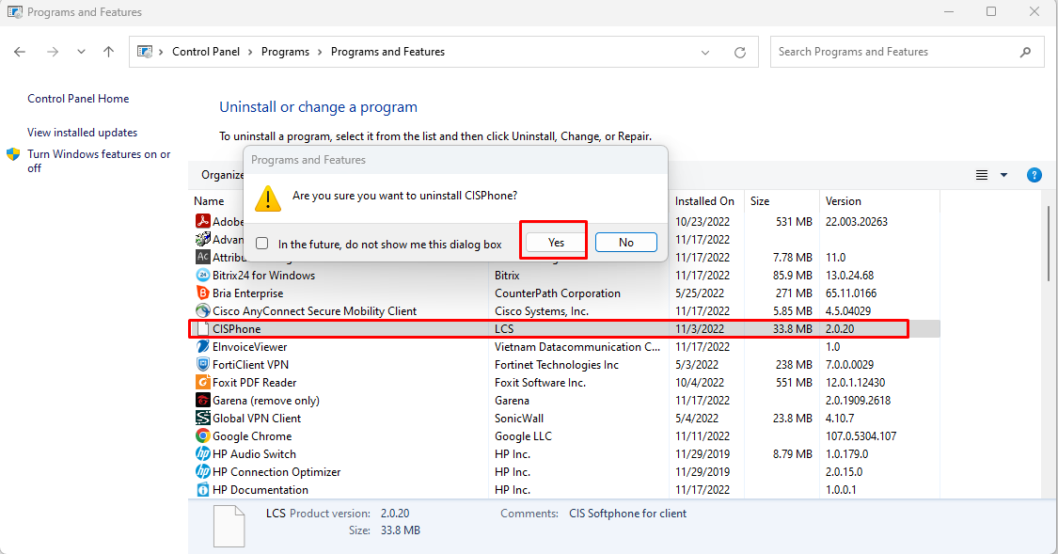The height and width of the screenshot is (554, 1058).
Task: Open the view options dropdown arrow
Action: (x=1004, y=176)
